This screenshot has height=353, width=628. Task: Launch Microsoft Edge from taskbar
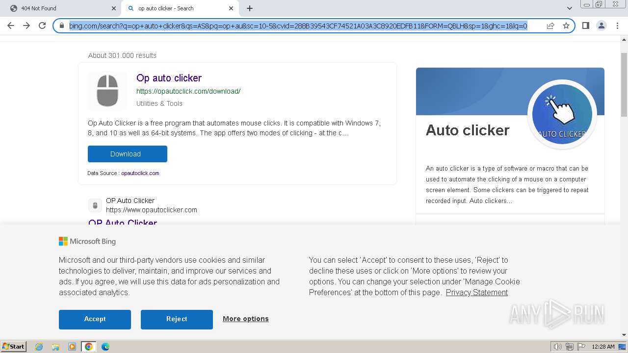(105, 347)
